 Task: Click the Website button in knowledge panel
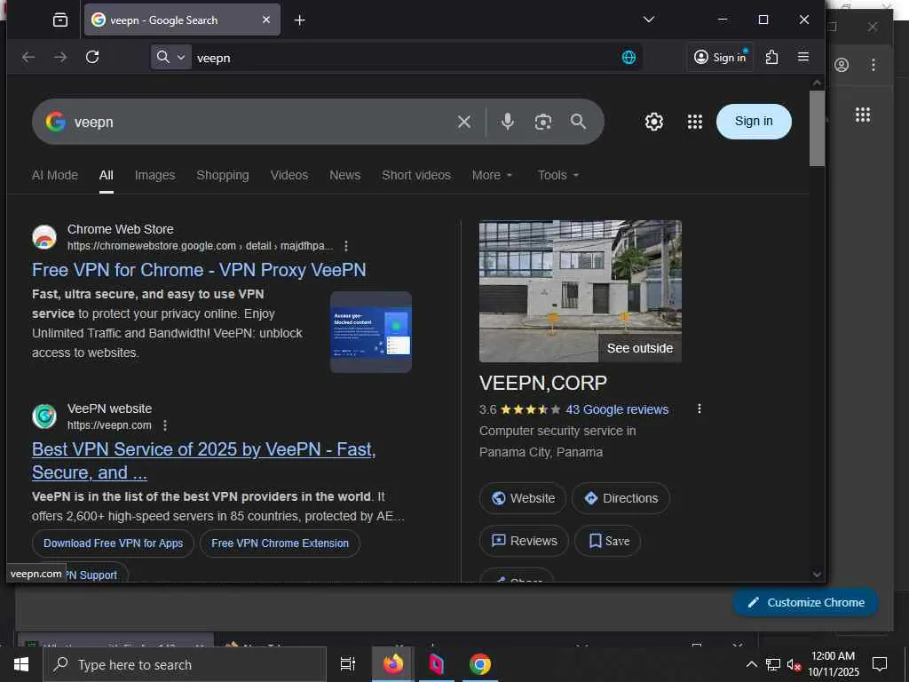coord(523,498)
